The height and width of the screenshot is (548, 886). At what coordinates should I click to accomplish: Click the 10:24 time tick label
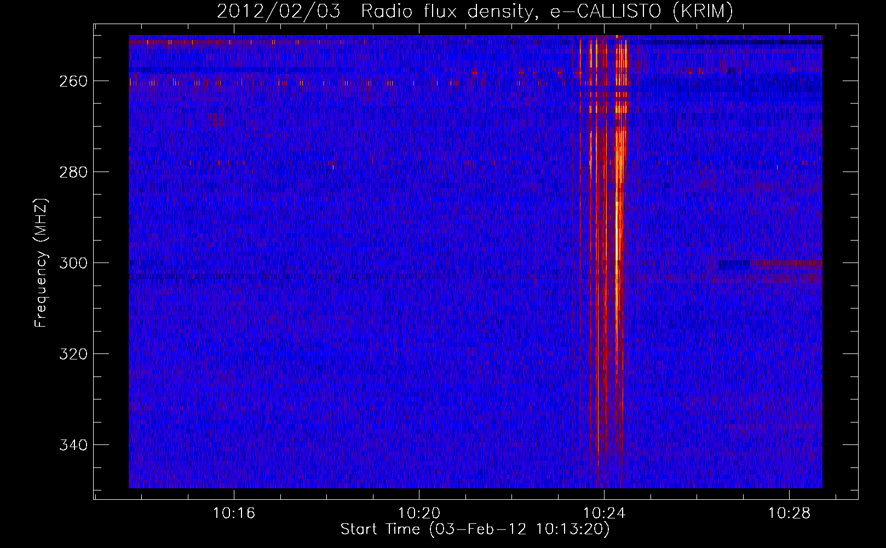pyautogui.click(x=604, y=513)
